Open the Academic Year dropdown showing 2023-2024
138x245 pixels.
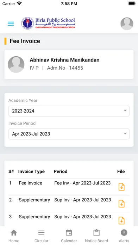(x=69, y=111)
